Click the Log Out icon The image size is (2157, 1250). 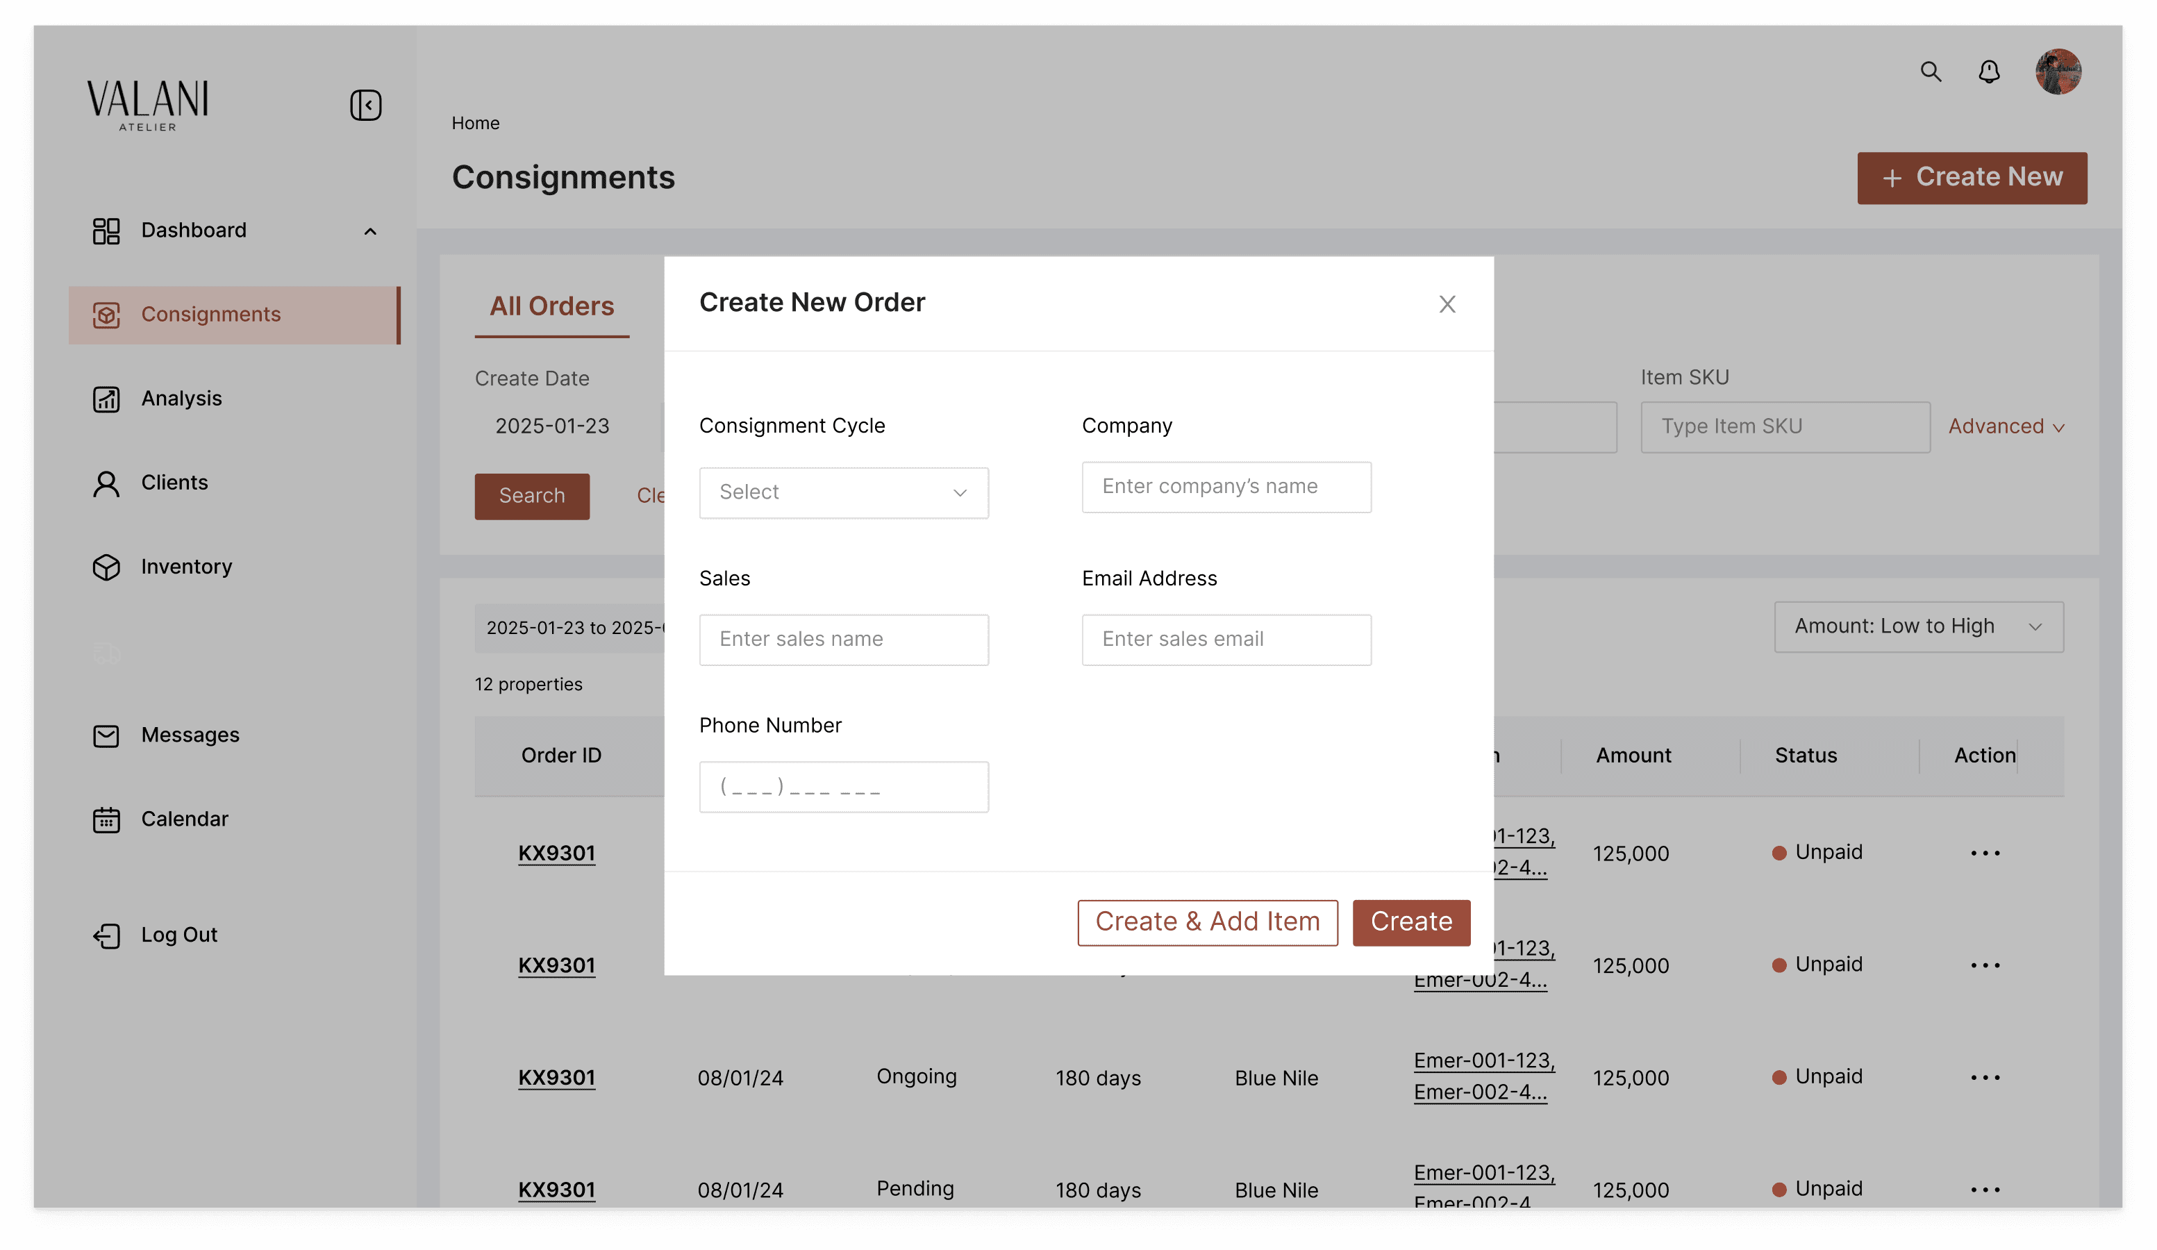tap(106, 935)
